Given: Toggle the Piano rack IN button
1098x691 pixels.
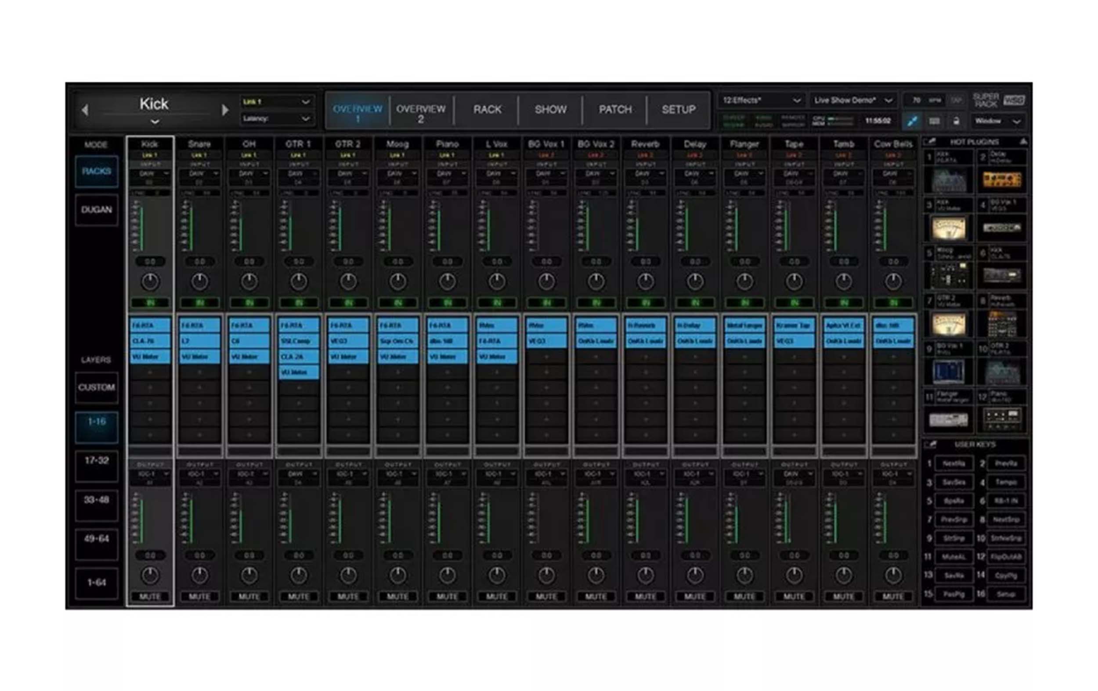Looking at the screenshot, I should click(x=447, y=302).
